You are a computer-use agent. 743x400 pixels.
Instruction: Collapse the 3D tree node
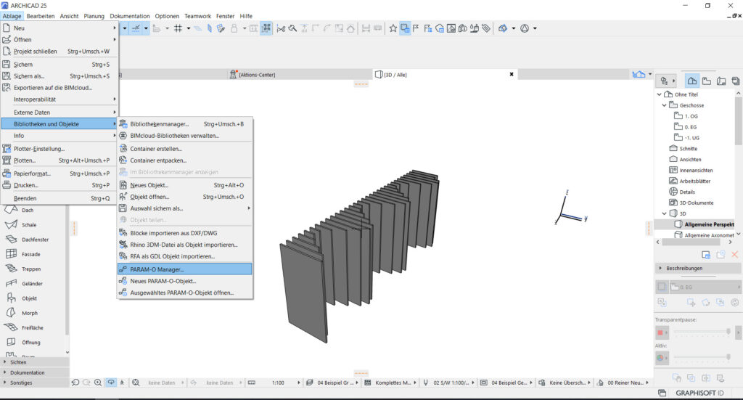pos(665,213)
